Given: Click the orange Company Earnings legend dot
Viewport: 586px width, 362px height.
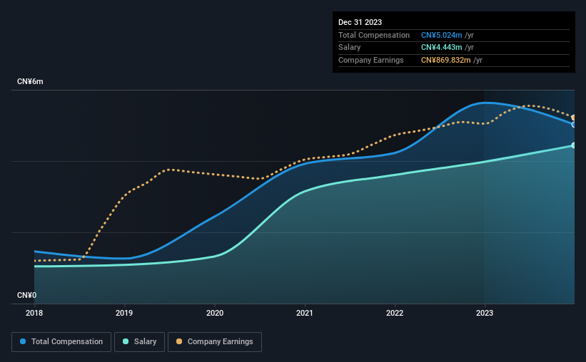Looking at the screenshot, I should pos(179,341).
